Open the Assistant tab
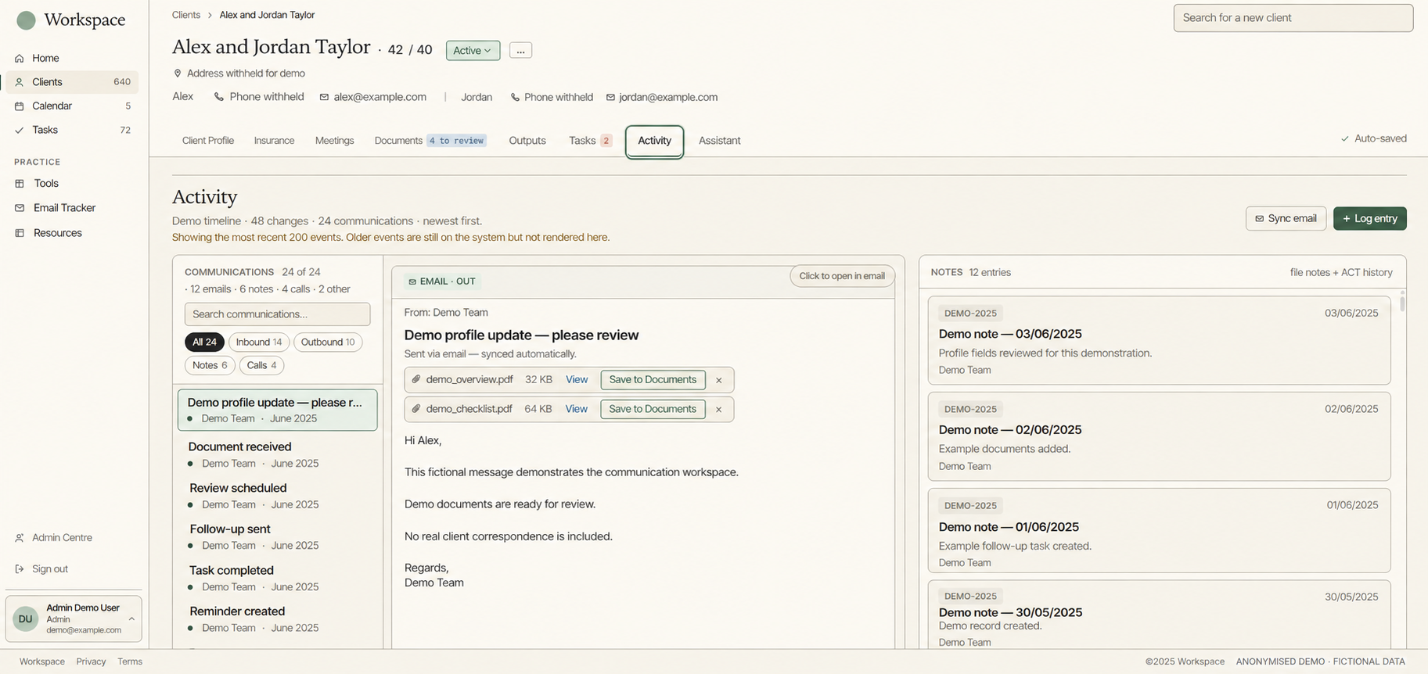This screenshot has height=674, width=1428. click(x=720, y=141)
